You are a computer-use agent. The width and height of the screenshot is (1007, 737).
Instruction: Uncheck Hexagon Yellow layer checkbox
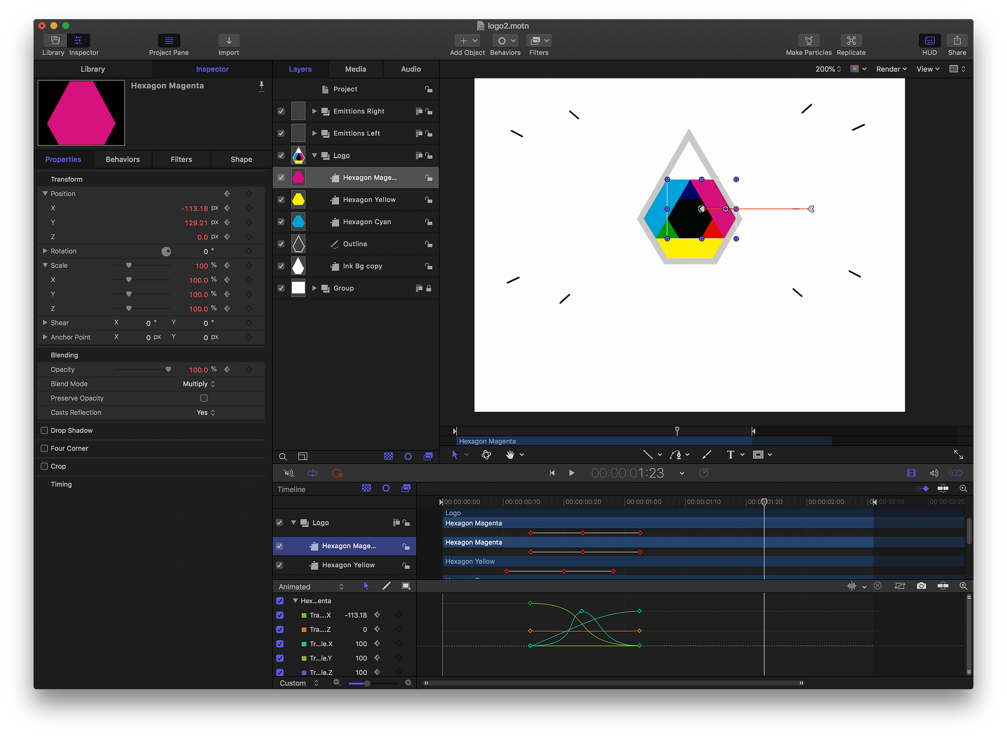[281, 200]
